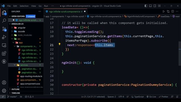Click the LF end of line item
Screen dimensions: 181x102
click(128, 97)
